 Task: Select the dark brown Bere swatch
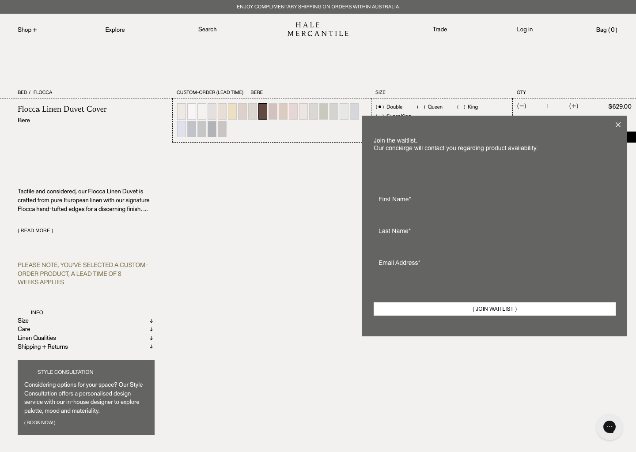coord(263,112)
